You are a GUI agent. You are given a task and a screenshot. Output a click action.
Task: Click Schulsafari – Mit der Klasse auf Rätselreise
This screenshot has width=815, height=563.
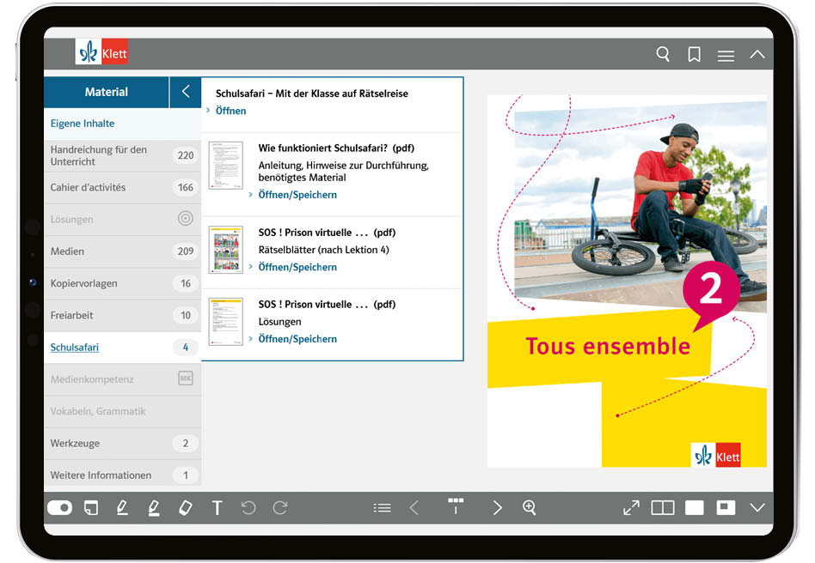(312, 94)
